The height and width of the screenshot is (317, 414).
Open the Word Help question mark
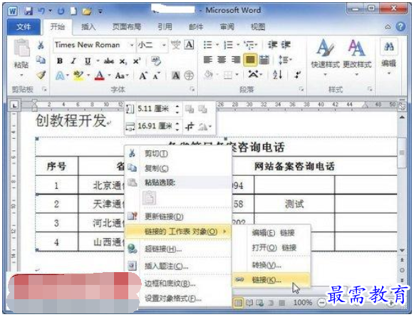click(400, 26)
